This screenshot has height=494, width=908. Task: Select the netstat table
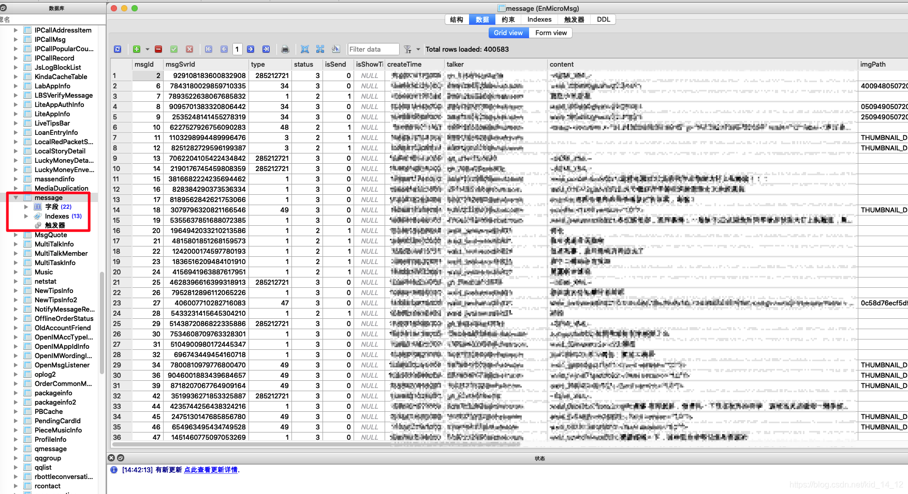[46, 282]
